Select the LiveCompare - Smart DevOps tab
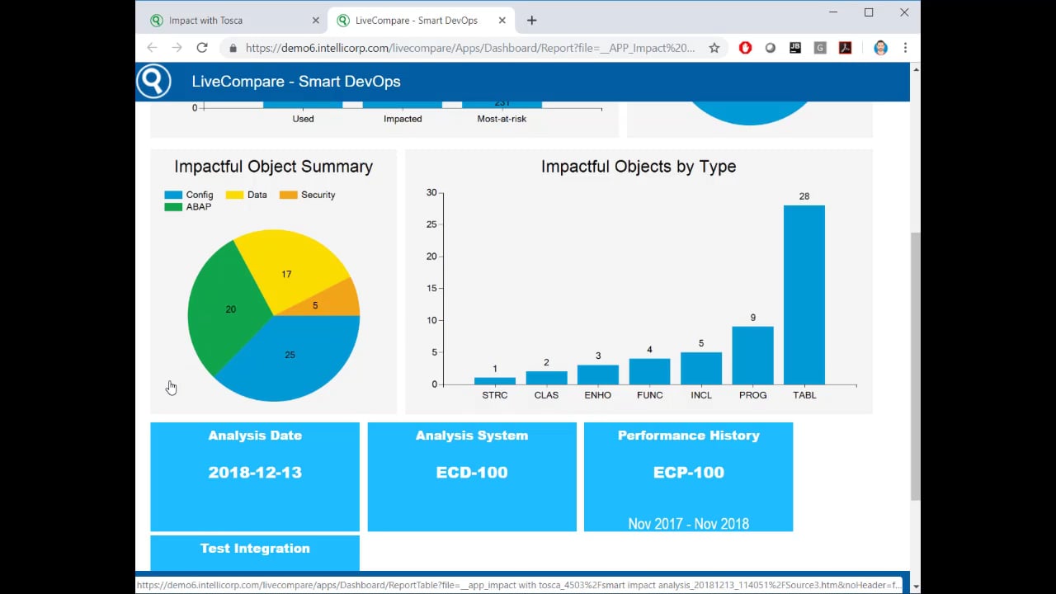Image resolution: width=1056 pixels, height=594 pixels. (x=421, y=21)
